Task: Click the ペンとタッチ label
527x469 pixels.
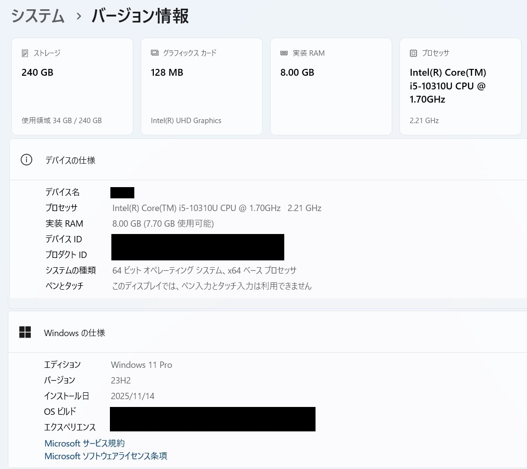Action: tap(64, 286)
